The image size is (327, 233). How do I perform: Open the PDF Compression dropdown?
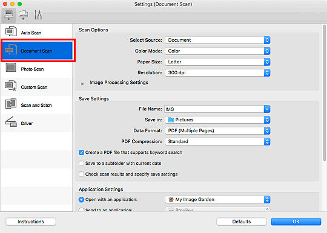pyautogui.click(x=217, y=141)
